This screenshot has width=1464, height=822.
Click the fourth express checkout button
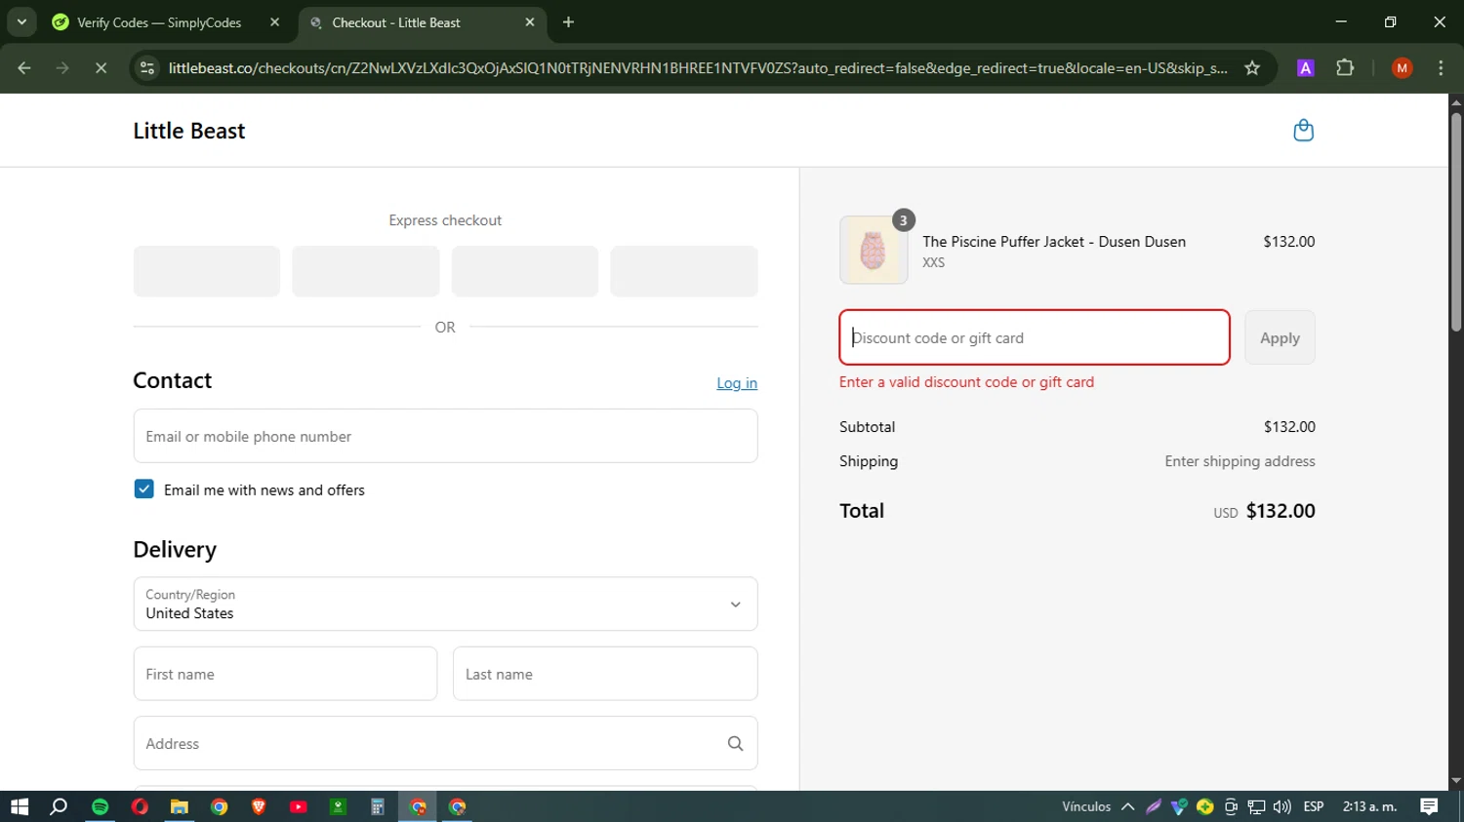[684, 271]
